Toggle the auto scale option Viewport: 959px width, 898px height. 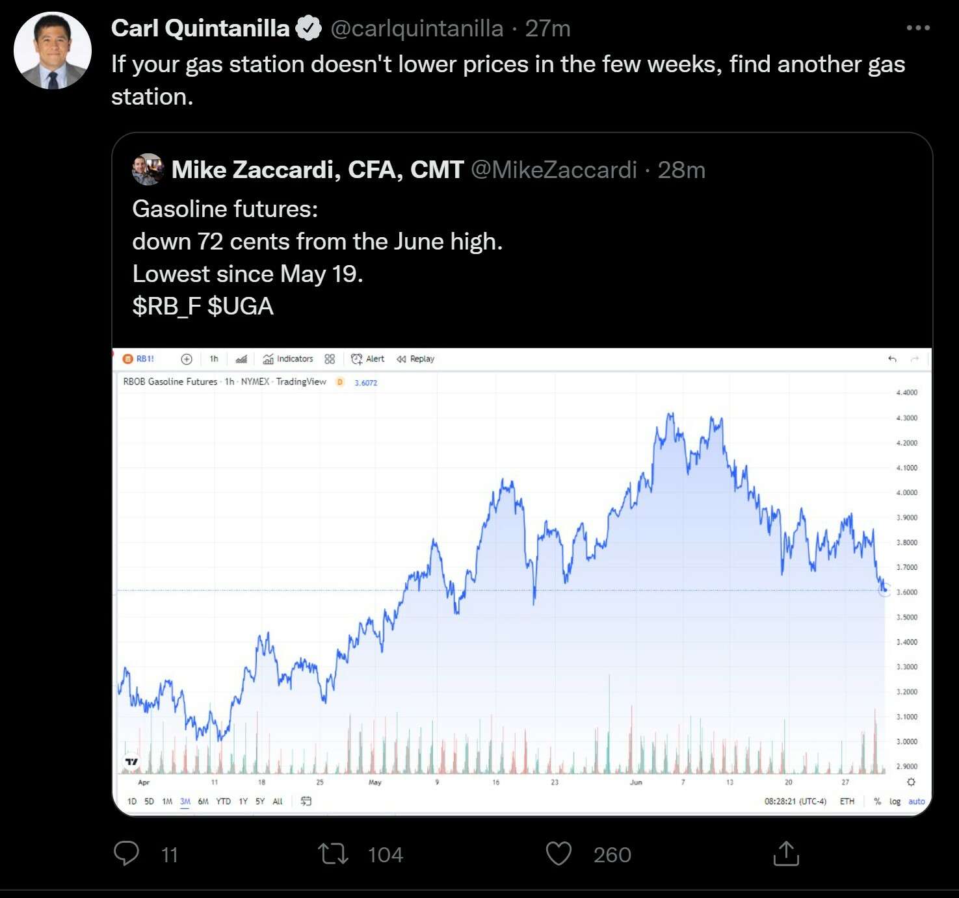tap(917, 801)
